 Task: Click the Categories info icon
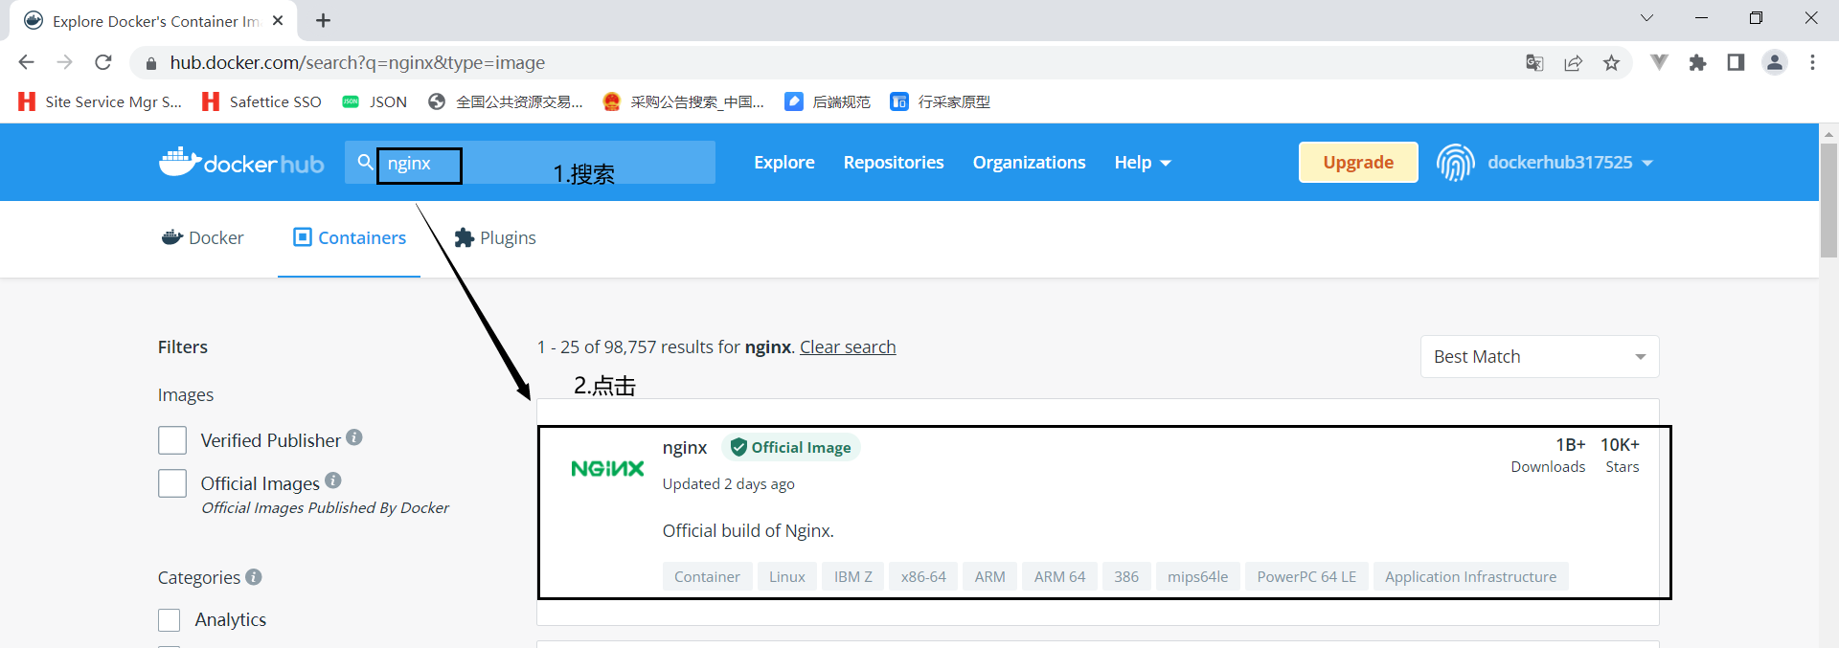pyautogui.click(x=254, y=577)
